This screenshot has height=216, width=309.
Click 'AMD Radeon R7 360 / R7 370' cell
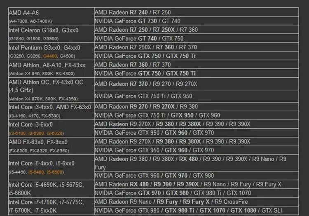pos(197,65)
